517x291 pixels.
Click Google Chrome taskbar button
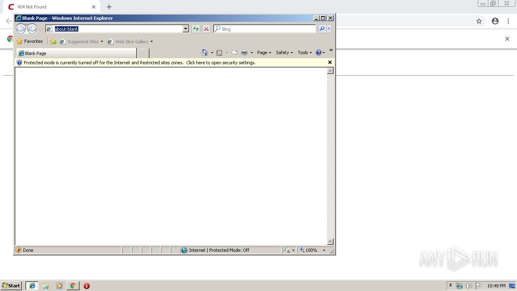pyautogui.click(x=73, y=286)
